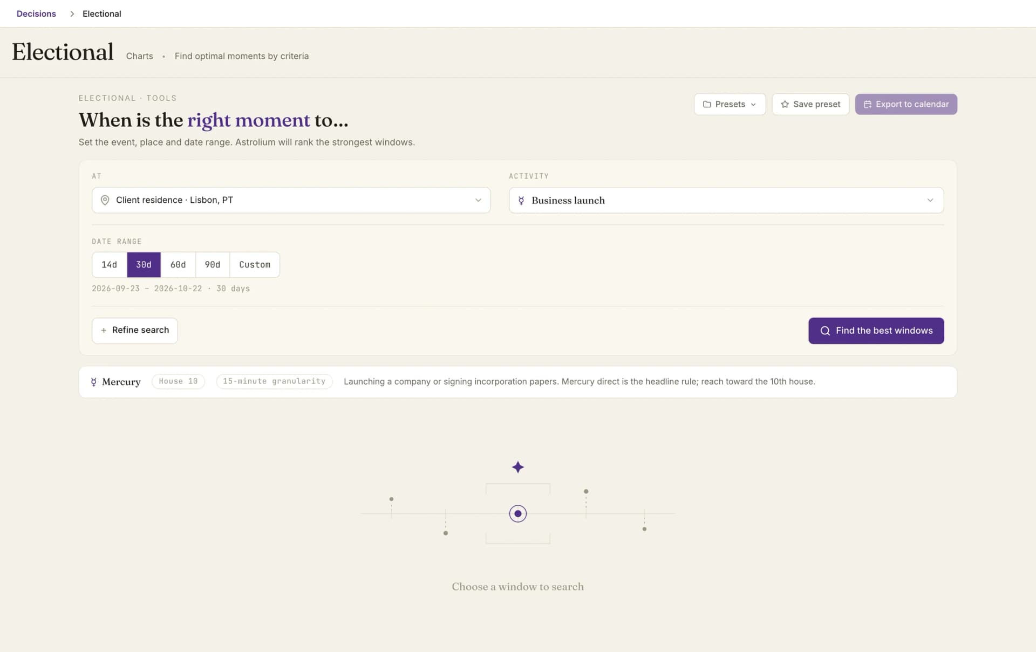Click the date range text 2026-09-23 – 2026-10-22
The image size is (1036, 652).
pyautogui.click(x=147, y=289)
